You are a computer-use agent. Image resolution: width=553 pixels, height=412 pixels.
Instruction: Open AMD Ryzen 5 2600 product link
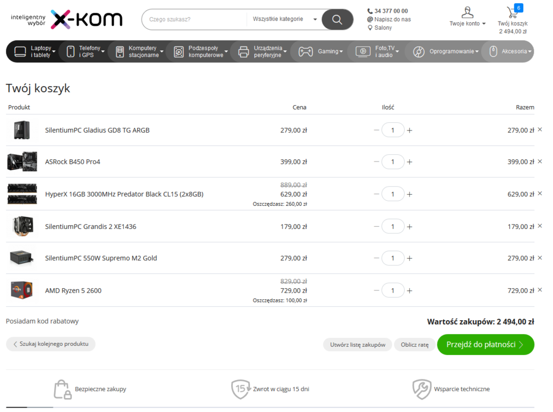click(x=74, y=291)
